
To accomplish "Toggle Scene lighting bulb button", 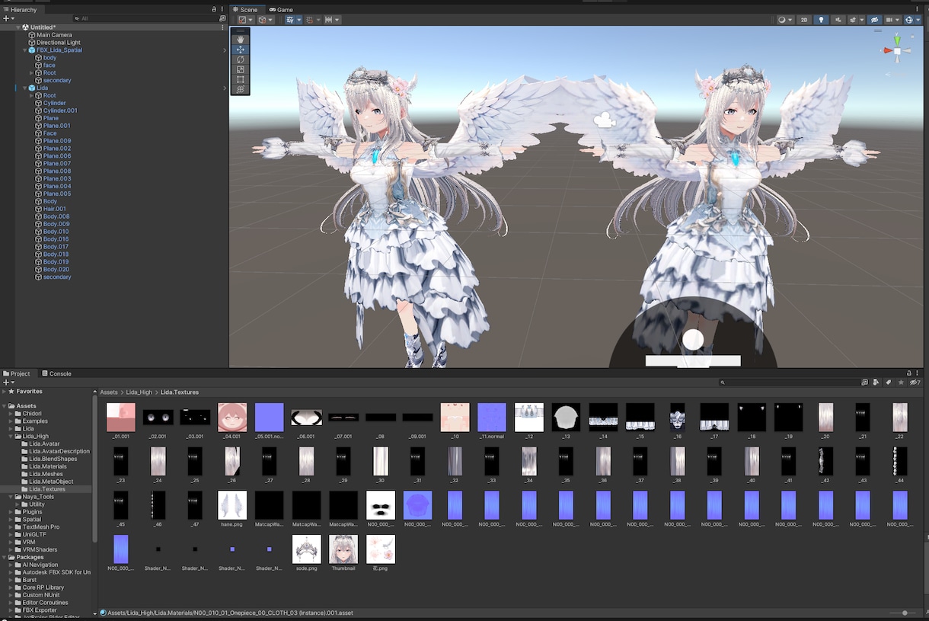I will [821, 20].
